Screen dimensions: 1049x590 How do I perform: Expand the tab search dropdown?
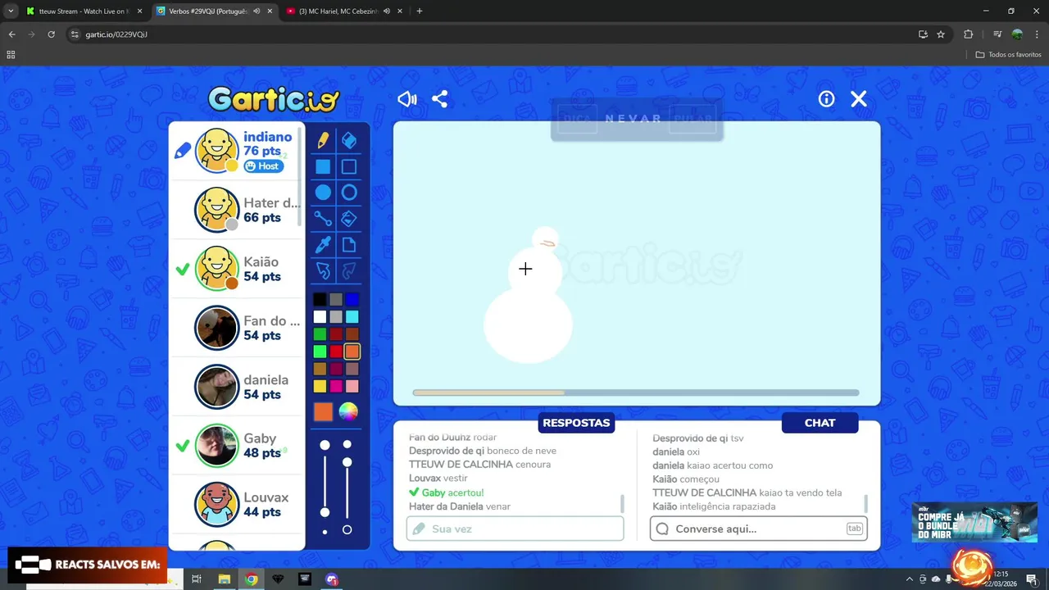[11, 11]
